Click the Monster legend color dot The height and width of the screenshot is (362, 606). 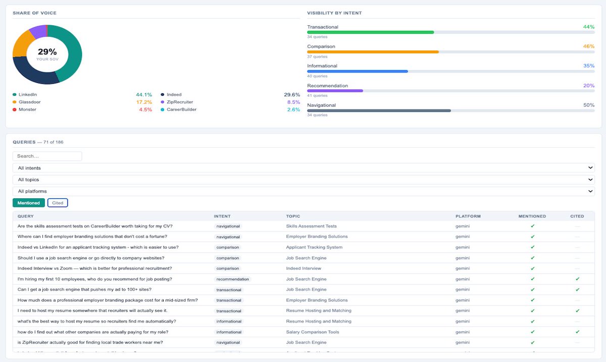click(14, 109)
